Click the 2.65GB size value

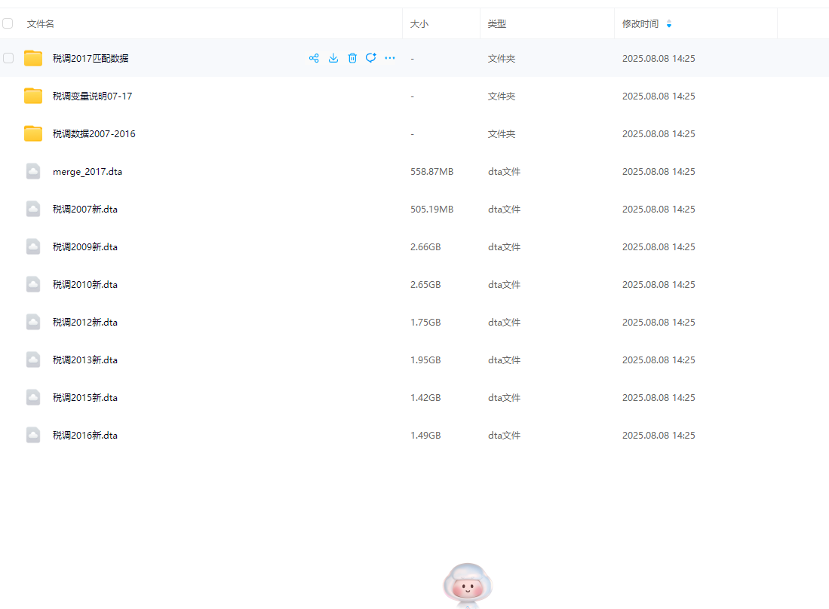coord(425,285)
